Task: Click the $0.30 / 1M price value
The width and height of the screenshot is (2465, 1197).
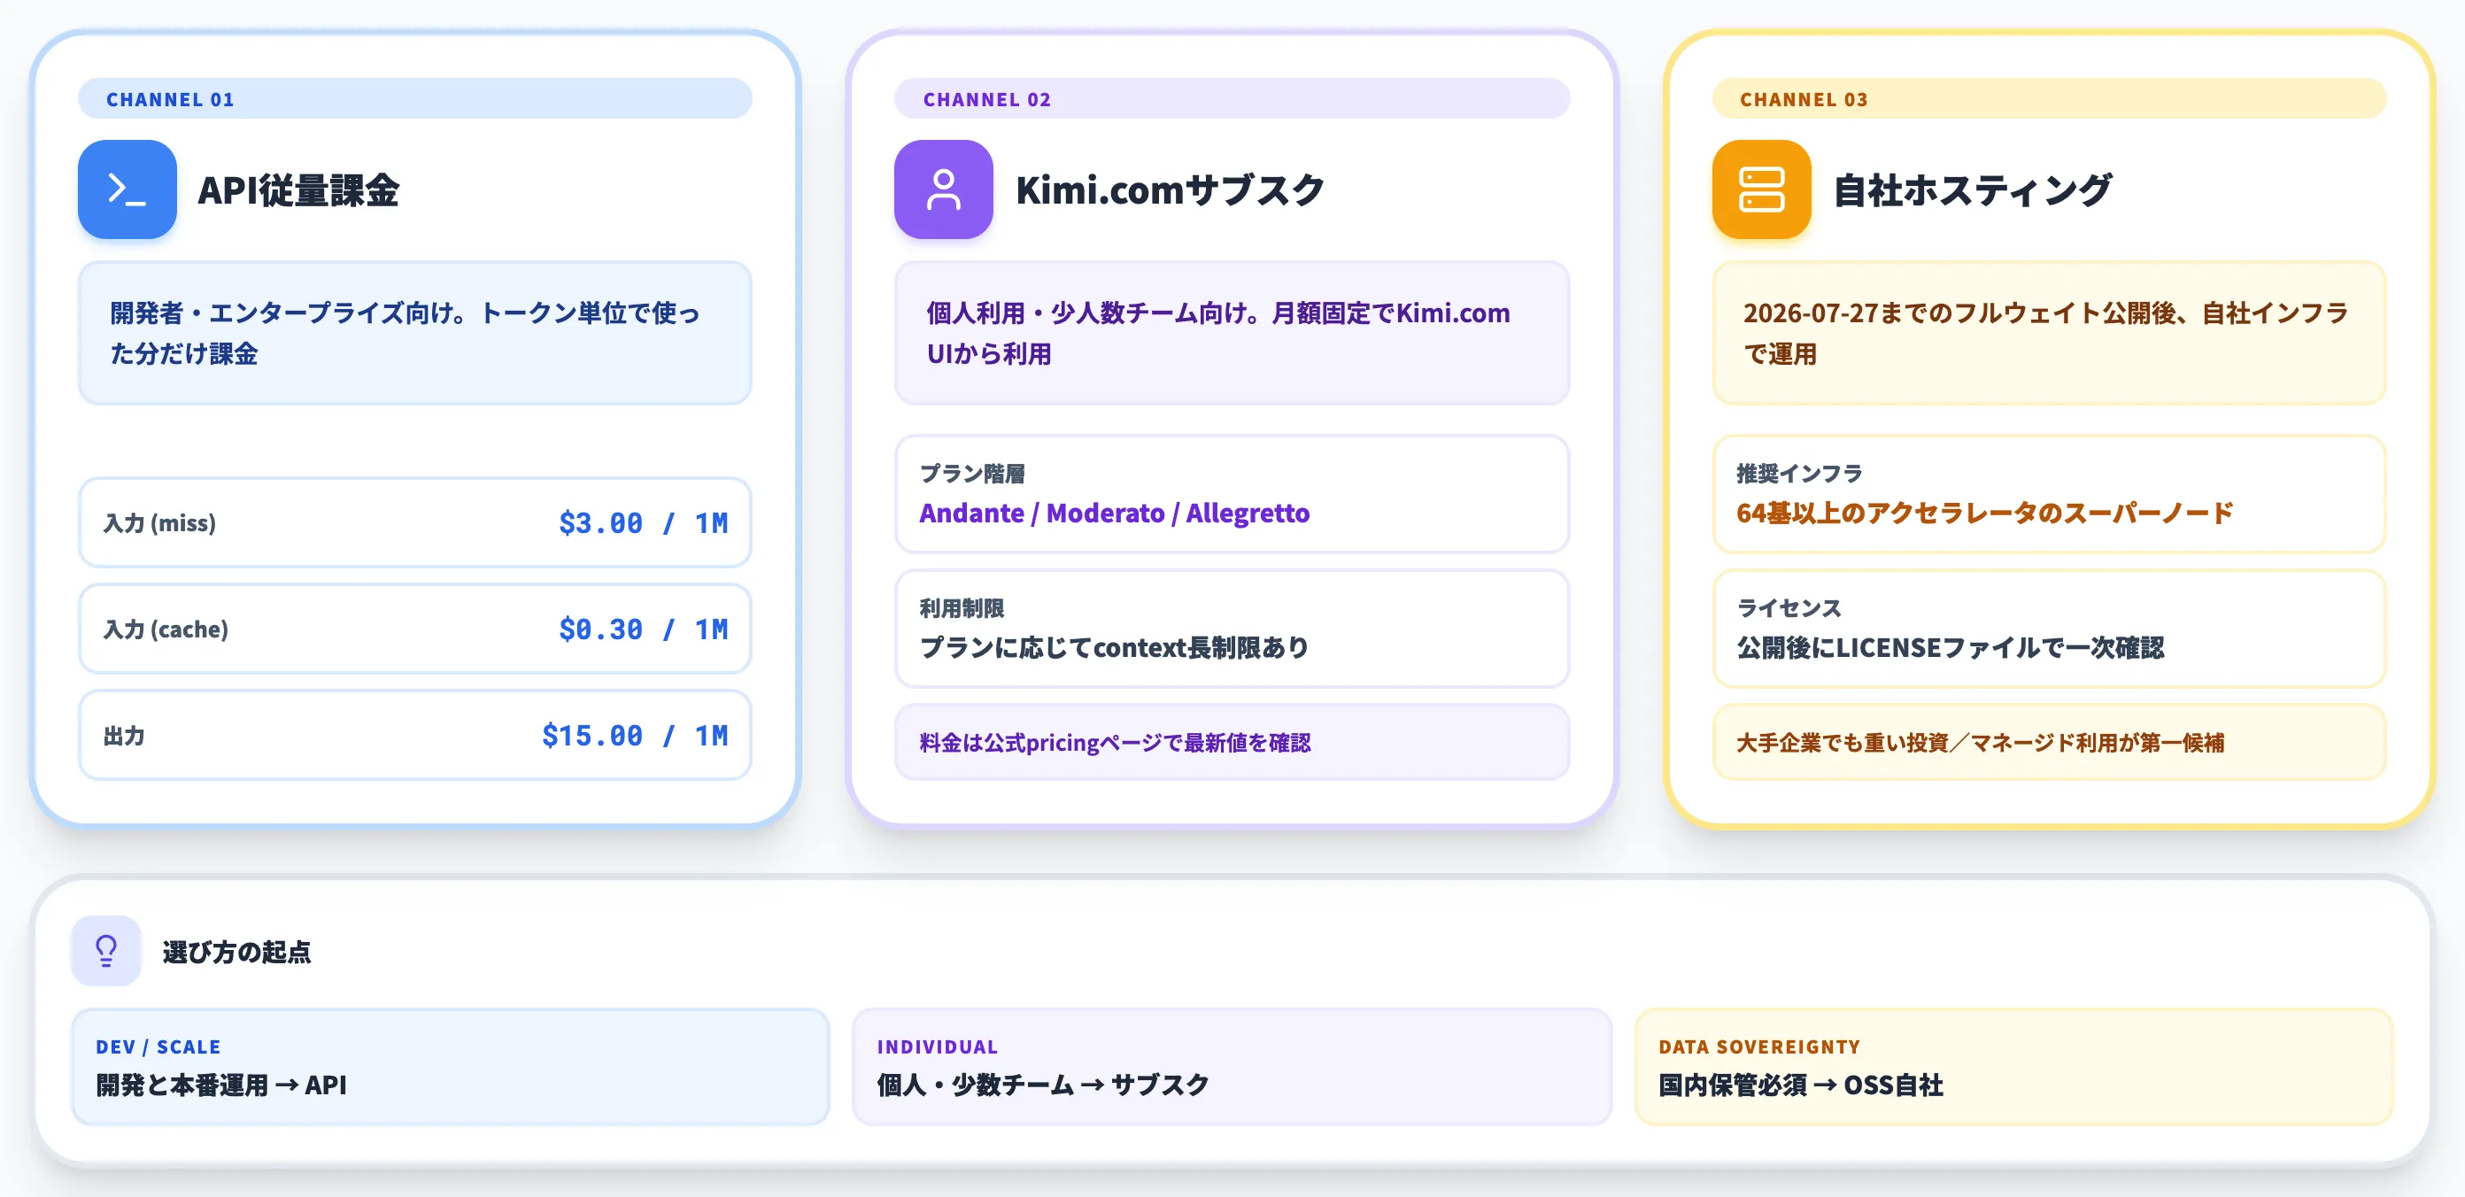Action: [643, 629]
